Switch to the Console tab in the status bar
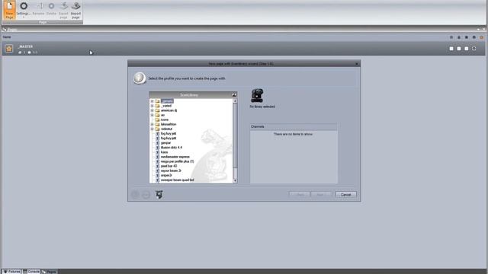The image size is (488, 274). click(x=30, y=272)
